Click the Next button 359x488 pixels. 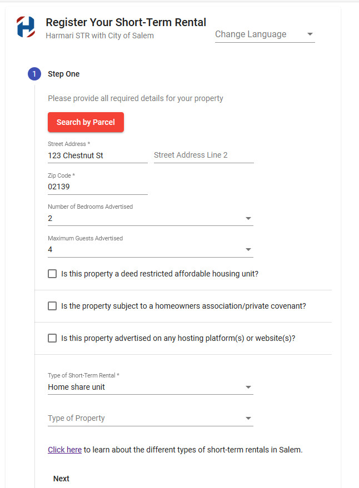[61, 479]
